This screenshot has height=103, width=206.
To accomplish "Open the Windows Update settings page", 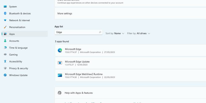I will 18,75.
